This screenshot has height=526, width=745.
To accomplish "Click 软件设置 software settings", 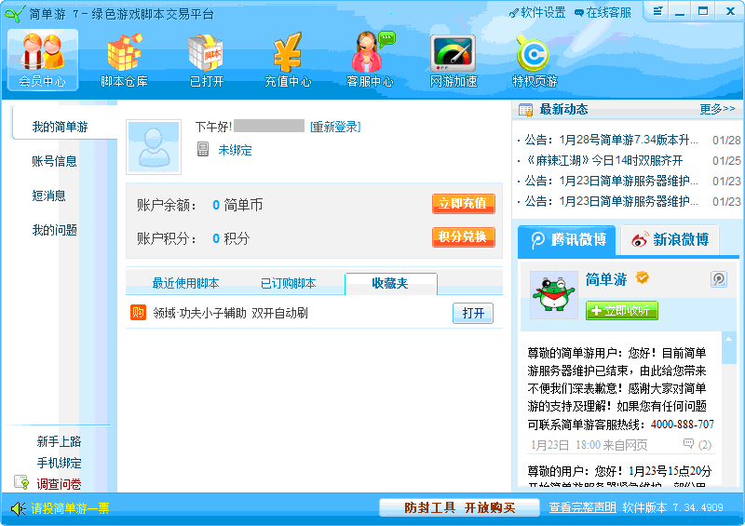I will pyautogui.click(x=537, y=12).
